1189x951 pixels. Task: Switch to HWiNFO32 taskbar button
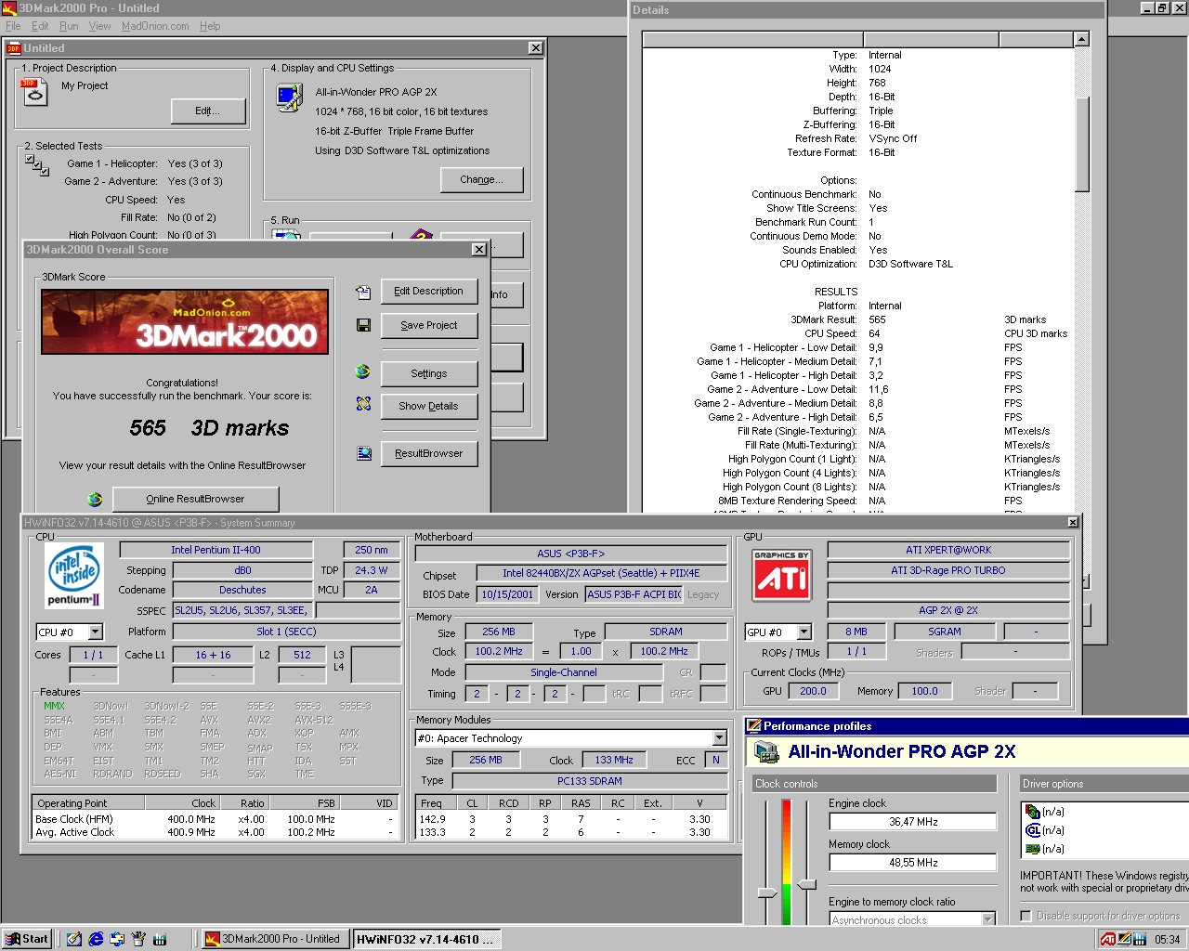tap(426, 939)
